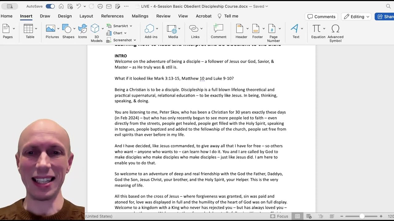
Task: Open the more commands ellipsis
Action: tap(126, 6)
